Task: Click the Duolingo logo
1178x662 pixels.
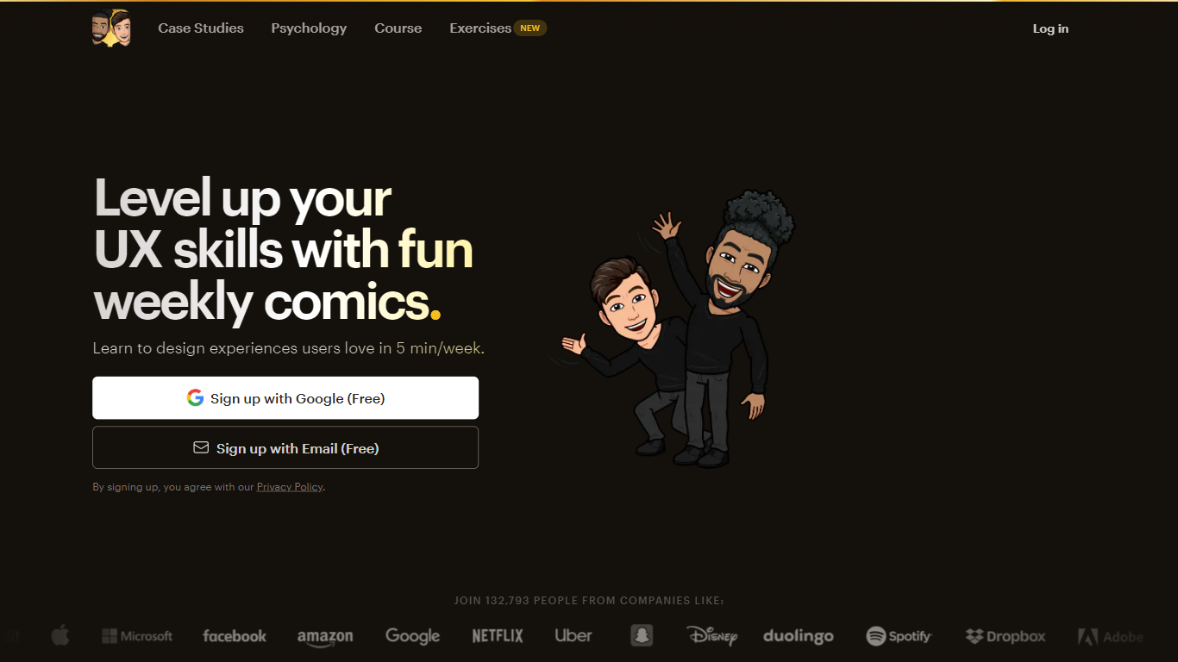Action: click(x=798, y=636)
